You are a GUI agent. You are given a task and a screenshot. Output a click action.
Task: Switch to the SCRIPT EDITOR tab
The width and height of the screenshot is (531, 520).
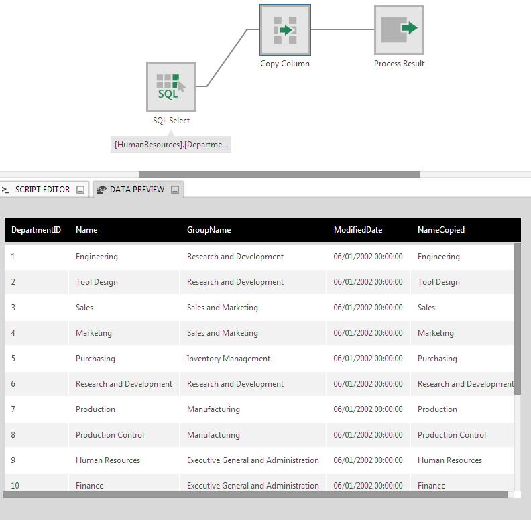(42, 190)
